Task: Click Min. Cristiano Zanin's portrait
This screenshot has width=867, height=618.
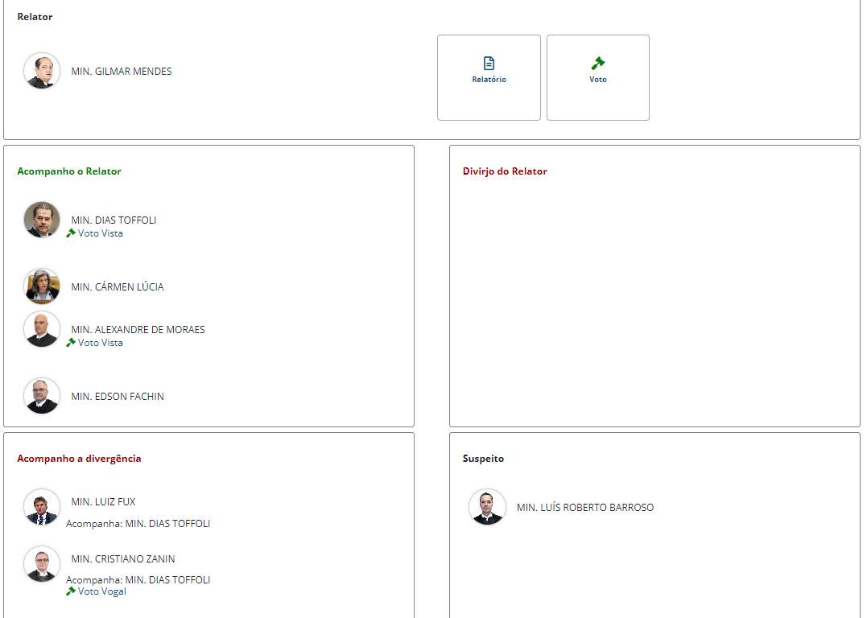Action: (42, 564)
